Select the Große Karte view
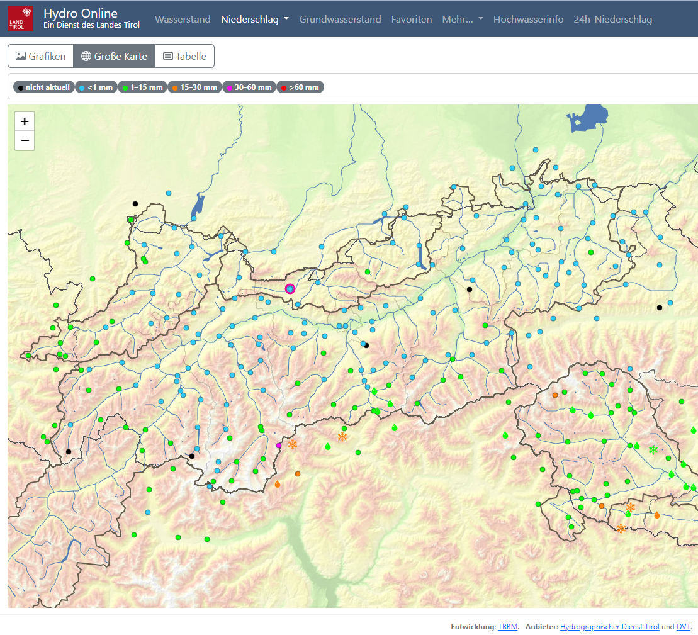Screen dimensions: 698x635 (x=115, y=56)
